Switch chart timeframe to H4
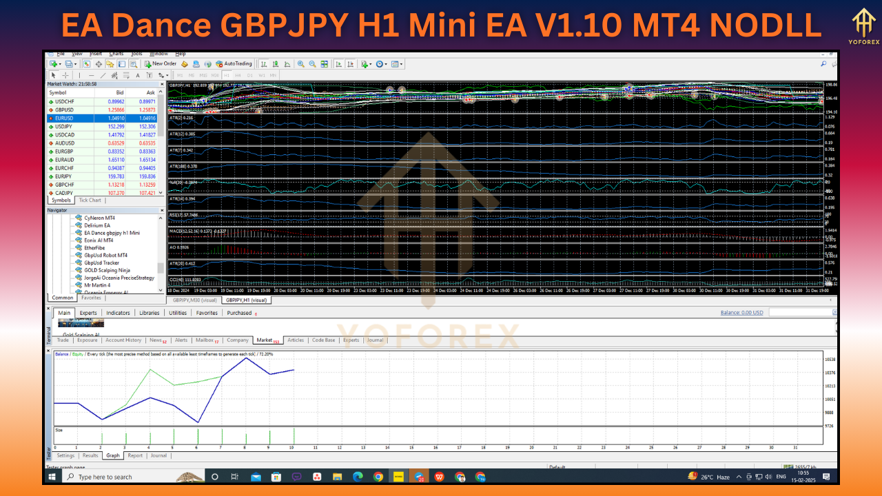This screenshot has height=496, width=882. pyautogui.click(x=238, y=76)
